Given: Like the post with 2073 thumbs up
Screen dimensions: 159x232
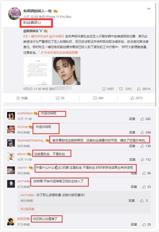Looking at the screenshot, I should click(x=136, y=98).
